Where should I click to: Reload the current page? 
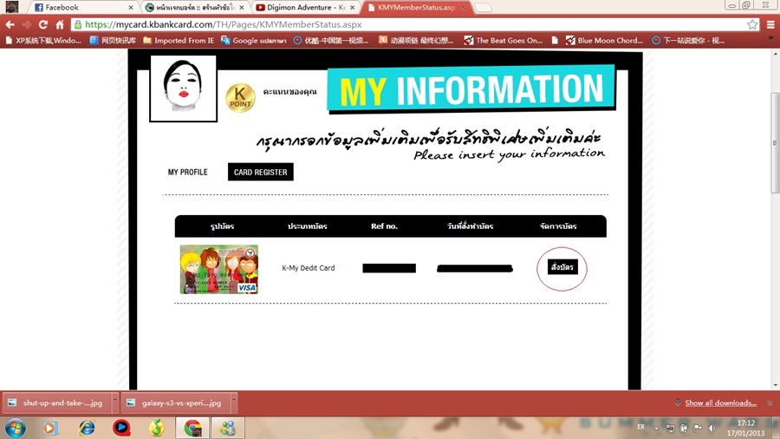43,24
